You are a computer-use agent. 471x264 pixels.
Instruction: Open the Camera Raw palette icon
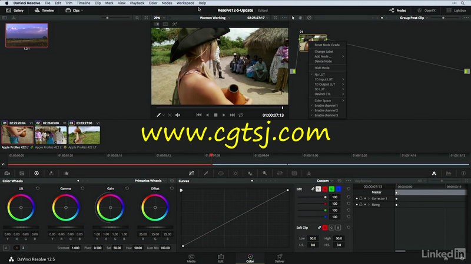pos(7,173)
